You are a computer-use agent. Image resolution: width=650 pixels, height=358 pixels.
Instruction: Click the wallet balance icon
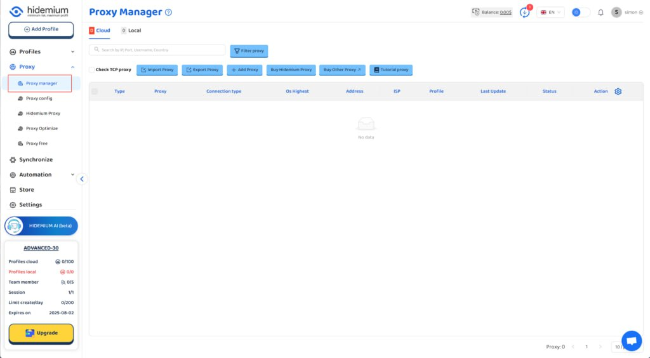click(476, 12)
